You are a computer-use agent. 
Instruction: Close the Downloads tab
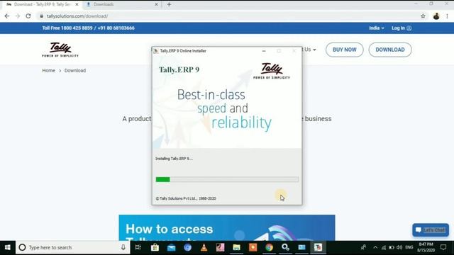point(156,4)
